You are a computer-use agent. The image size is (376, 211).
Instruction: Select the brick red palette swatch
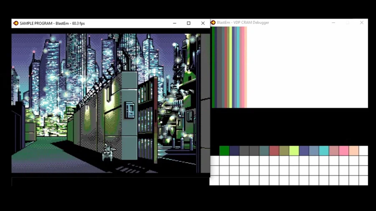click(274, 151)
